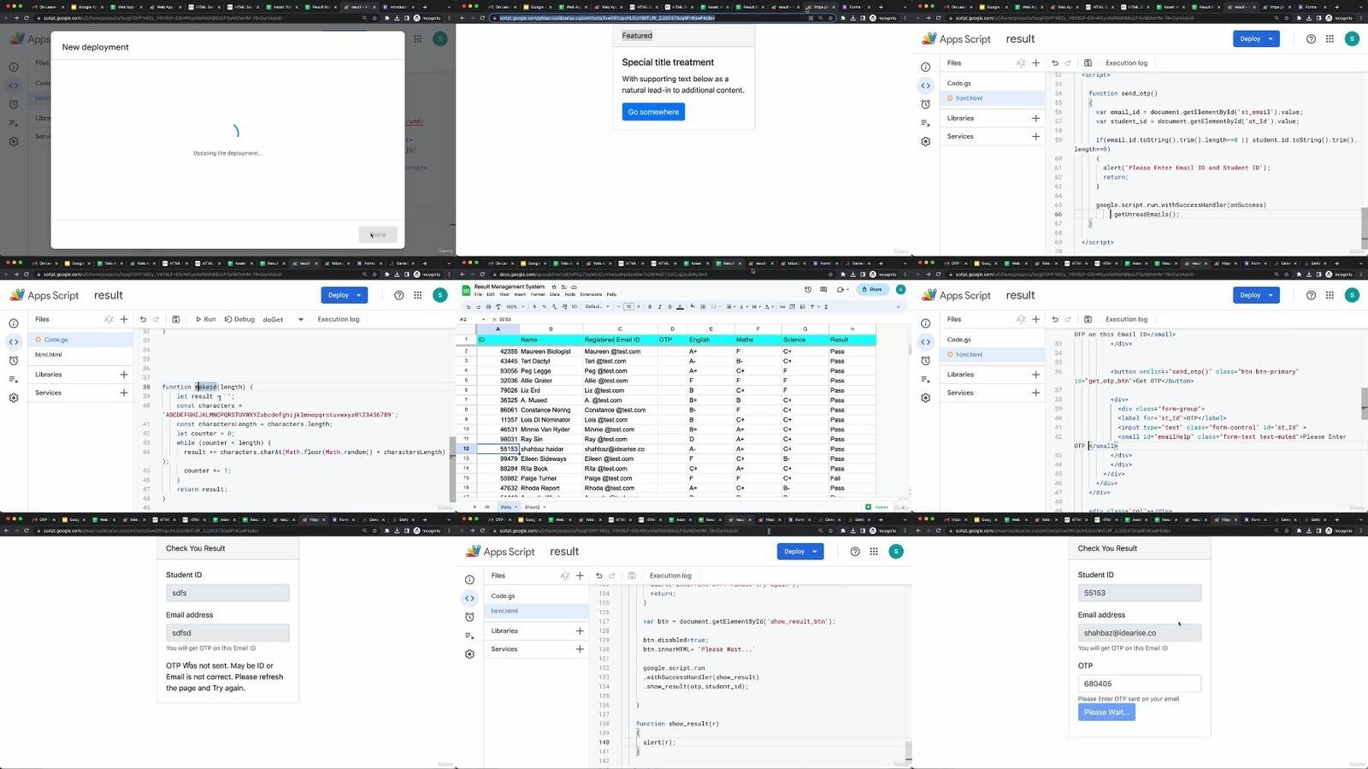The height and width of the screenshot is (769, 1368).
Task: Open all sheets list icon in Sheets window
Action: [487, 506]
